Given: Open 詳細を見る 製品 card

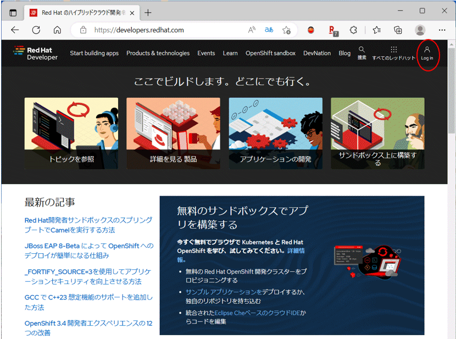Looking at the screenshot, I should tap(173, 133).
